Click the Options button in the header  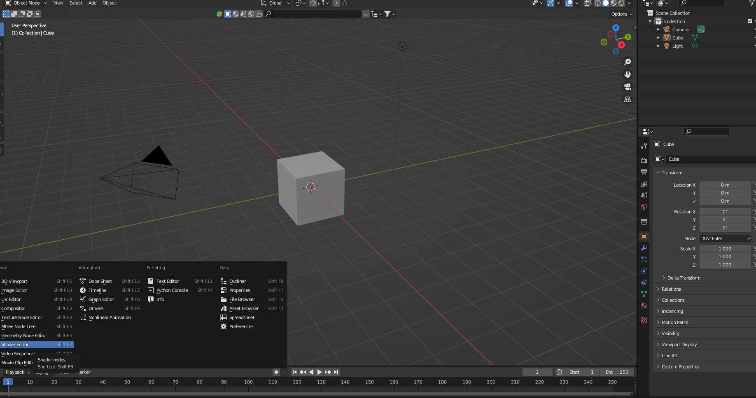[x=621, y=14]
